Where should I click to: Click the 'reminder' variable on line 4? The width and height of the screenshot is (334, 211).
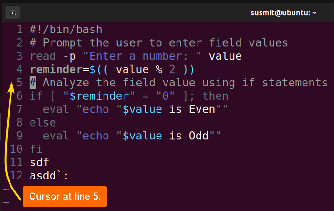click(x=56, y=70)
